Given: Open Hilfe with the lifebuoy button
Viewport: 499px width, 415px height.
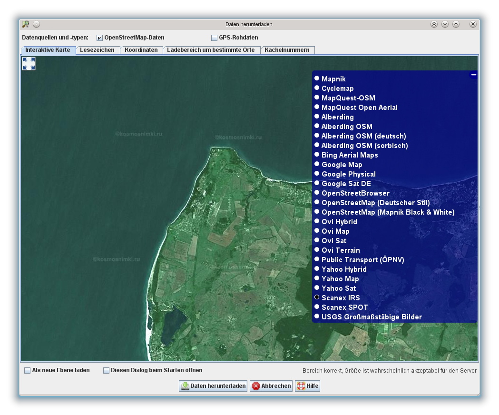Looking at the screenshot, I should [x=307, y=386].
